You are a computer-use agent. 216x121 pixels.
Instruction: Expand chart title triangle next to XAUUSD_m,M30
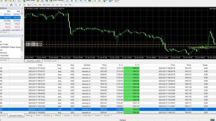(26, 8)
